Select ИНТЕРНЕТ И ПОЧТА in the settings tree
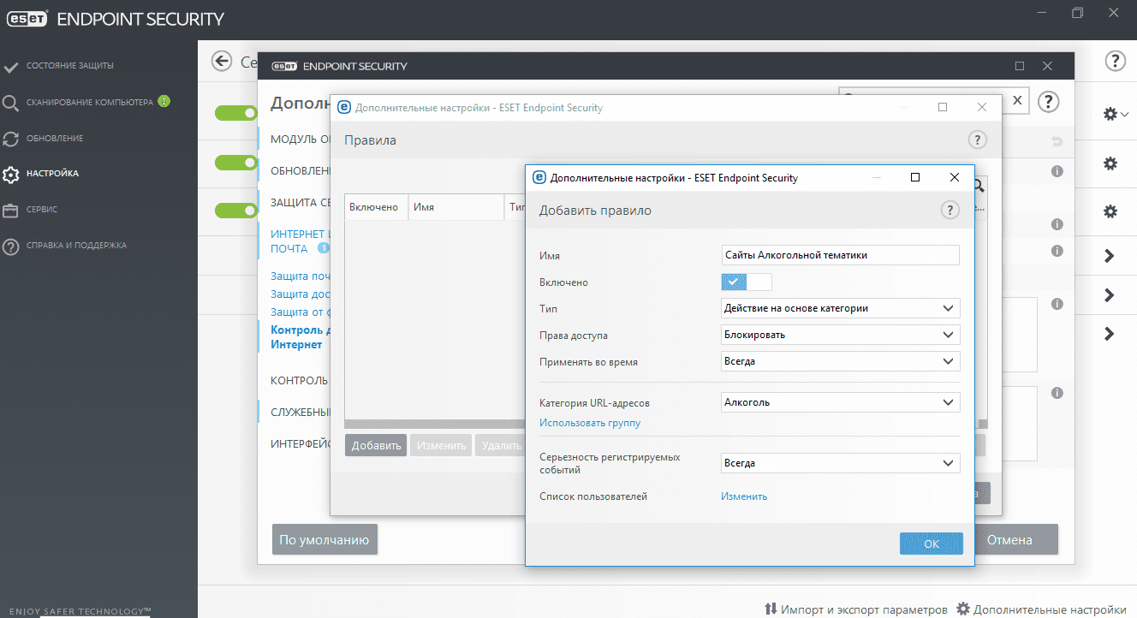The height and width of the screenshot is (618, 1137). coord(300,241)
